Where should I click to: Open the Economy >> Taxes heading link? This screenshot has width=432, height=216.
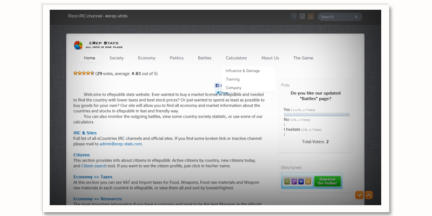coord(93,177)
